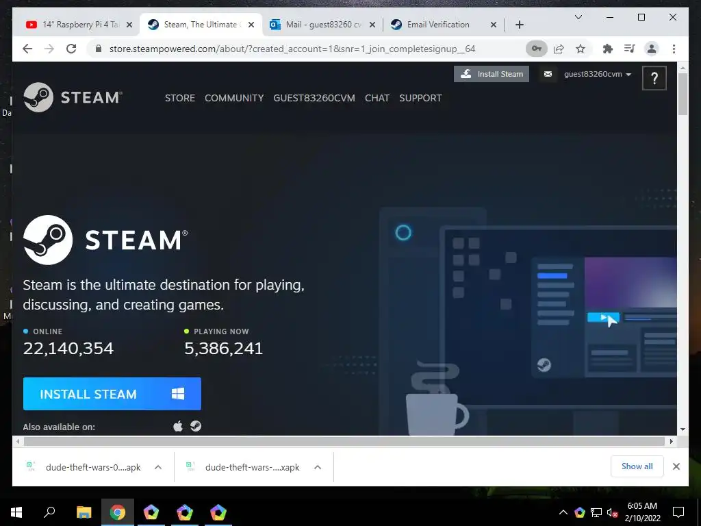Switch to the Mail - guest83260 tab
The image size is (701, 526).
320,25
